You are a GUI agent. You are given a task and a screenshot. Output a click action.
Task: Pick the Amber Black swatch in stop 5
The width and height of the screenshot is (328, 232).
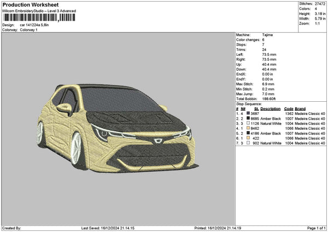pyautogui.click(x=248, y=133)
